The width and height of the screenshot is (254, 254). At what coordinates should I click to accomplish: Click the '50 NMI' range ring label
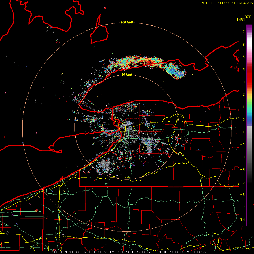tap(127, 75)
